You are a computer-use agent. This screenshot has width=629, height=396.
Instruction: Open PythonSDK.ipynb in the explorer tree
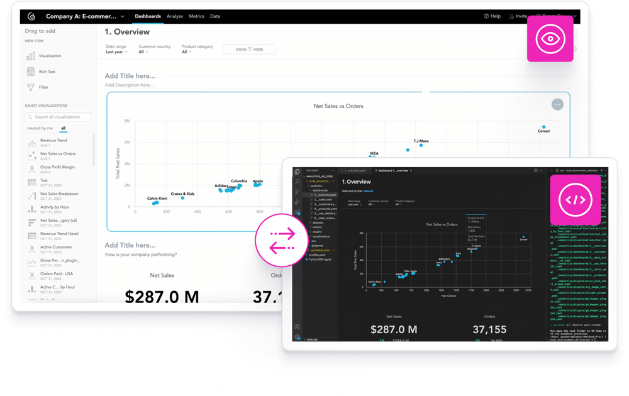pos(320,260)
